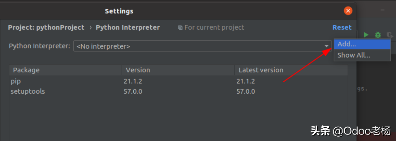Close the Settings dialog with orange X
396x141 pixels.
(x=348, y=11)
